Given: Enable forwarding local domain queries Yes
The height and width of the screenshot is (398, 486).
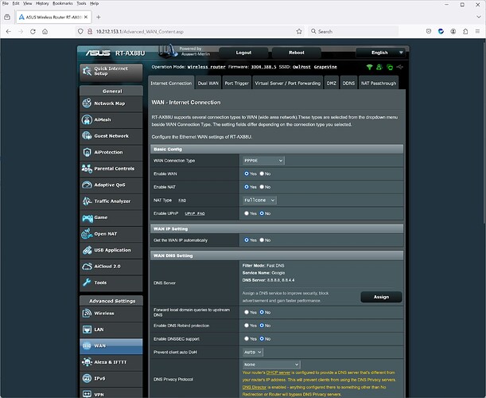Looking at the screenshot, I should pos(247,312).
